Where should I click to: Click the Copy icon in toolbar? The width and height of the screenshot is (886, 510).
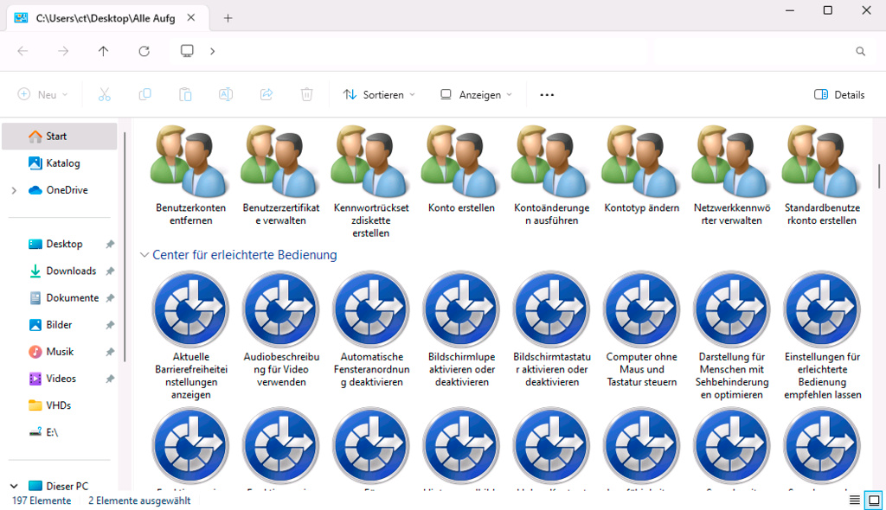[x=144, y=95]
